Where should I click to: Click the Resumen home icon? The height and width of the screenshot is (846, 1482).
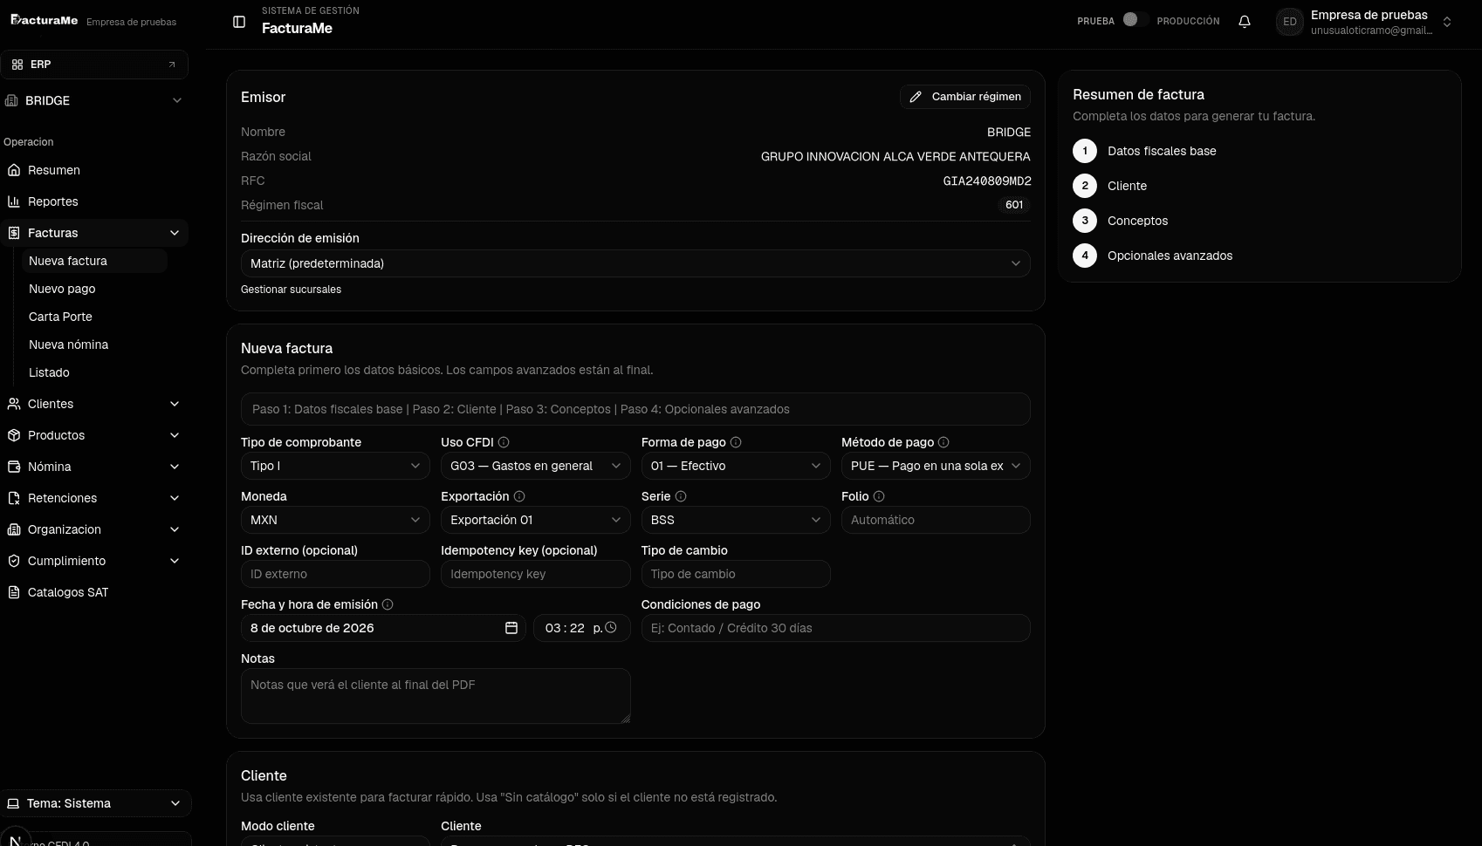(x=14, y=170)
